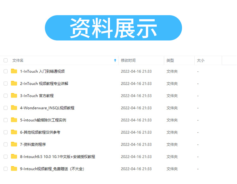Click the 资料展示 blue banner
Viewport: 237px width, 184px height.
tap(113, 28)
